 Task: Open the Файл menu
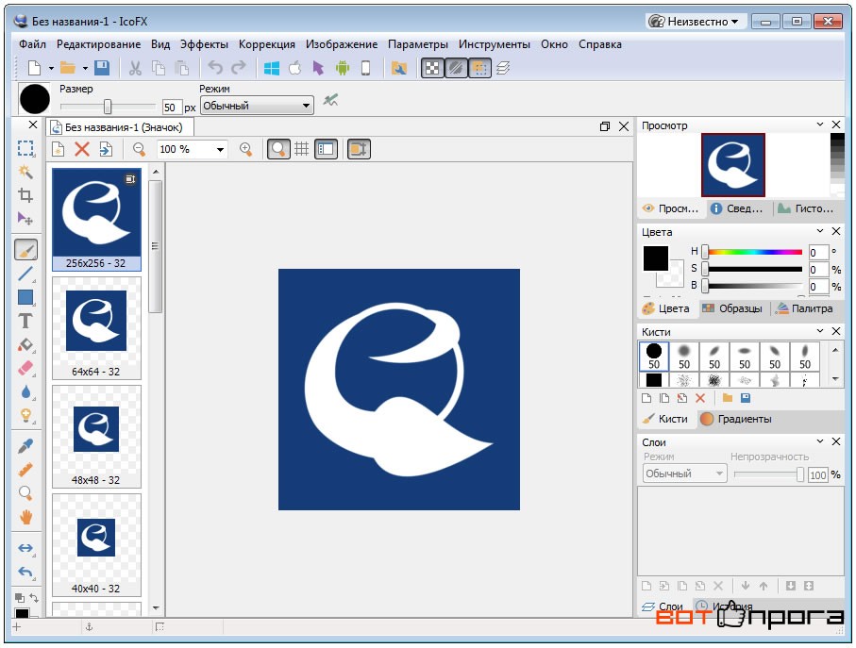point(32,44)
